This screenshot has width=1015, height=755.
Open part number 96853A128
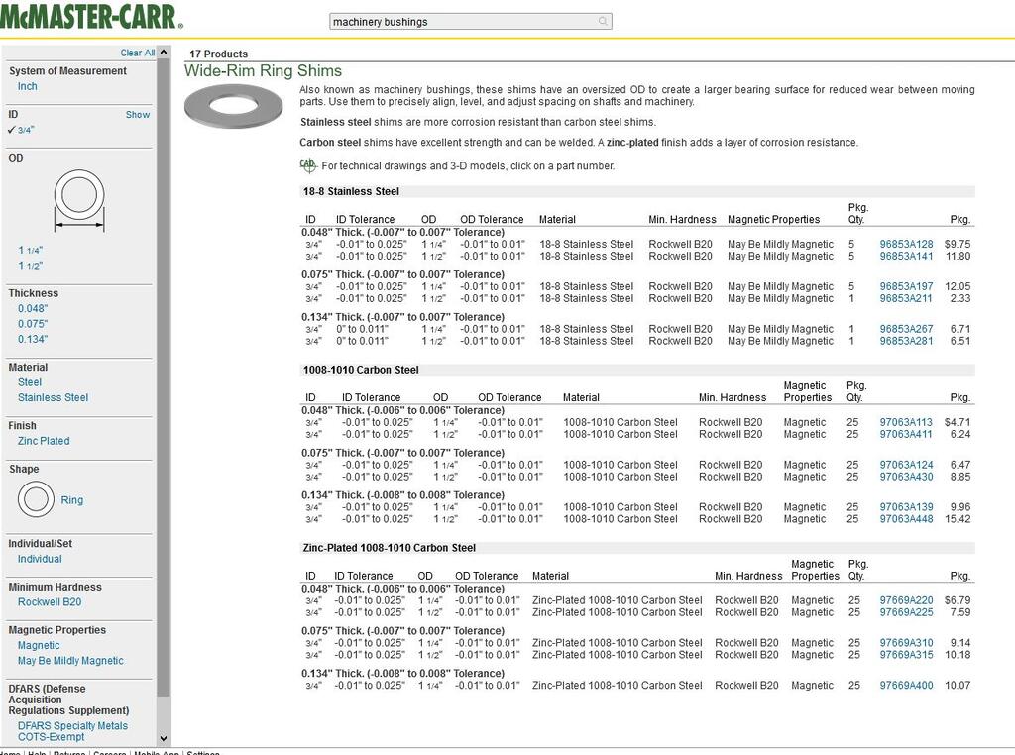click(906, 244)
